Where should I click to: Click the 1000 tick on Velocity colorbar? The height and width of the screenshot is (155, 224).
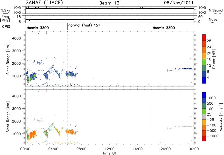[211, 98]
